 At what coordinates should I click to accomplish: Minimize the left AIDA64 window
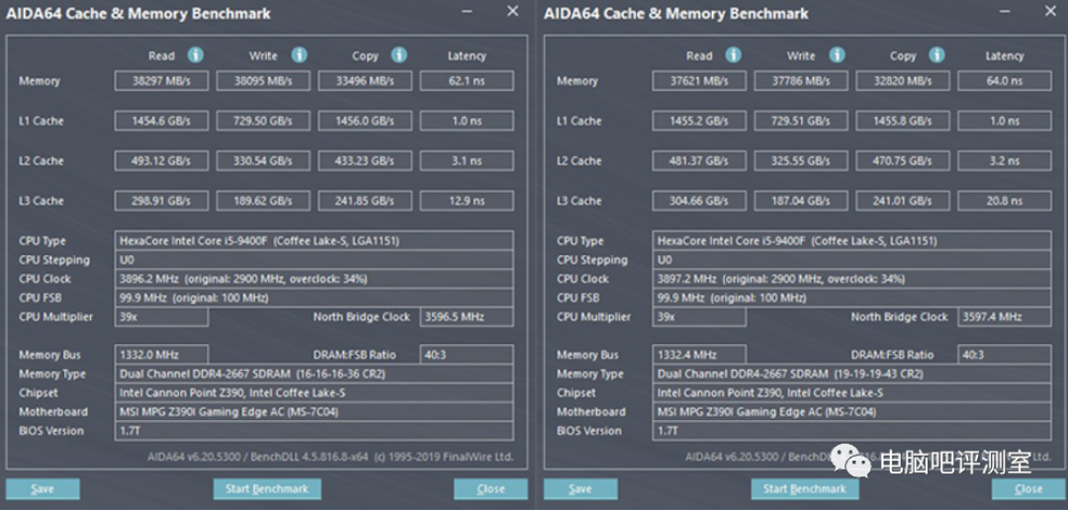pos(467,12)
